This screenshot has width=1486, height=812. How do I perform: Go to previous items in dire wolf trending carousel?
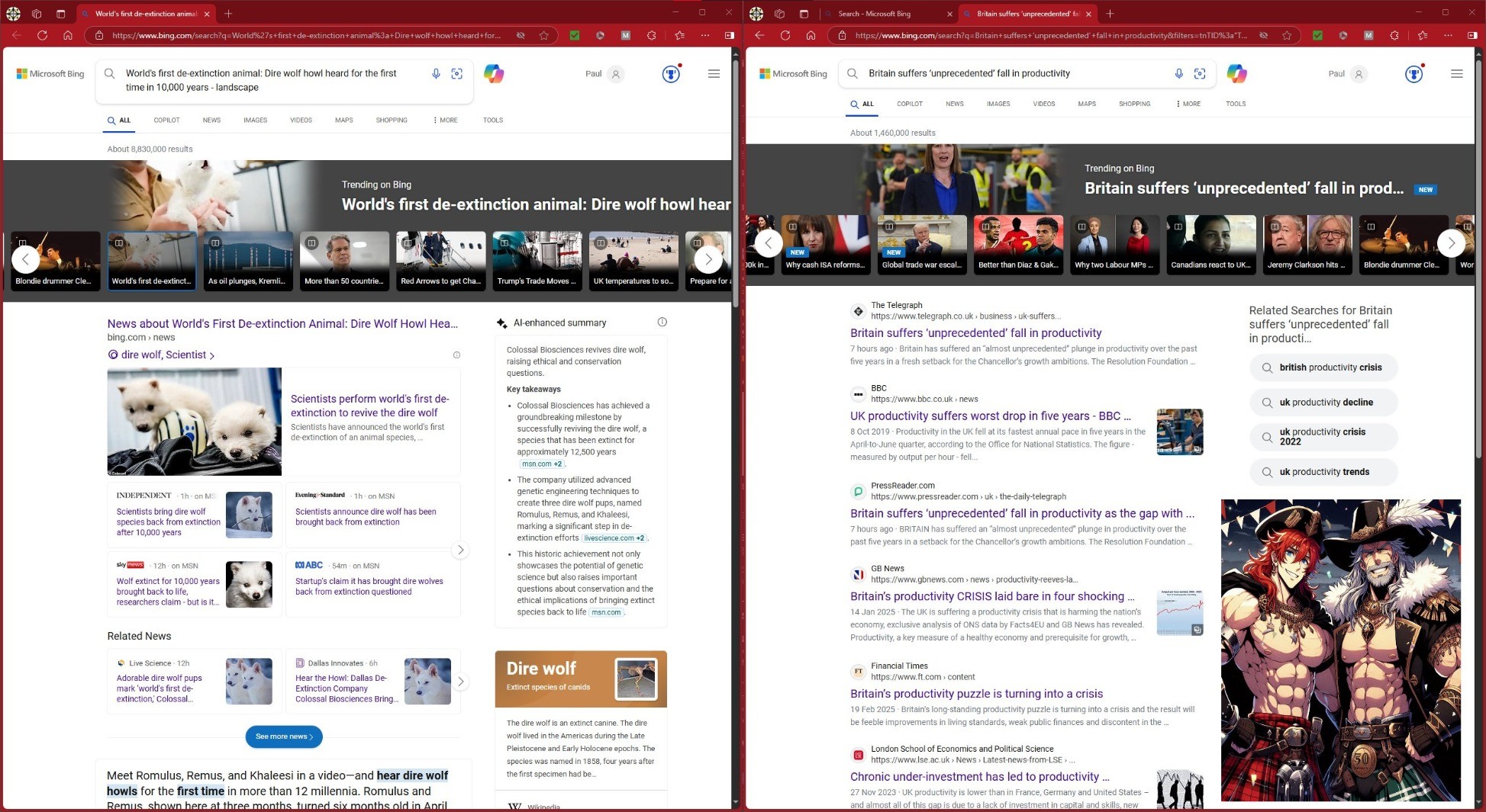(26, 260)
